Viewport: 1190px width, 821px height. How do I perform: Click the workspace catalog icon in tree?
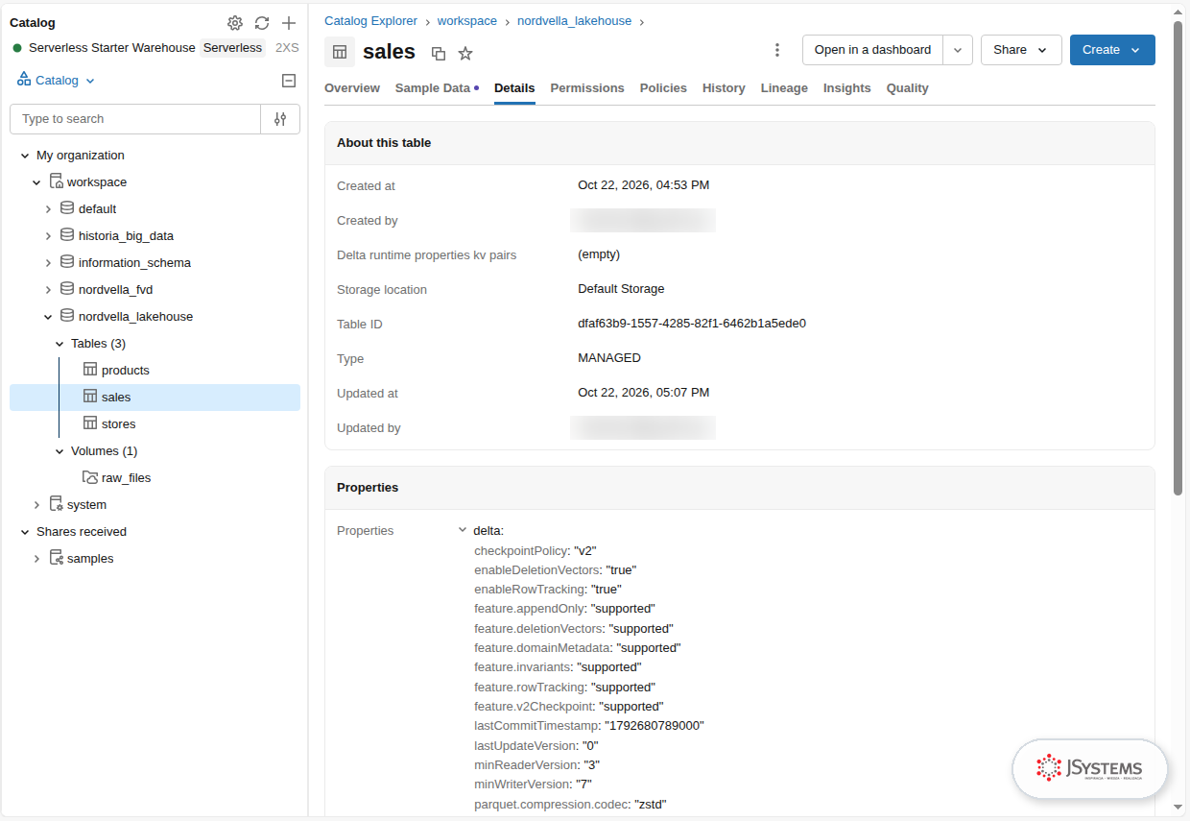click(x=57, y=181)
